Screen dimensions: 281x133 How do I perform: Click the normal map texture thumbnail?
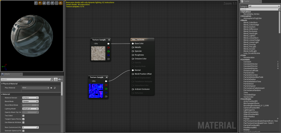coord(96,91)
